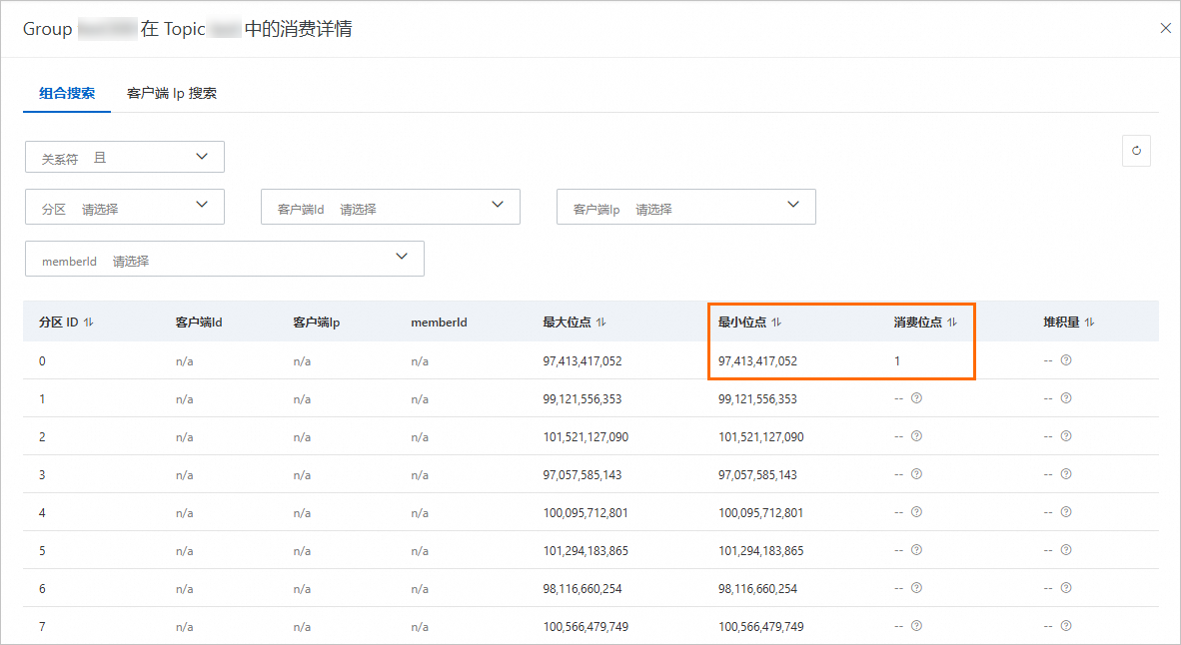Click partition ID 3 cell

[x=42, y=475]
